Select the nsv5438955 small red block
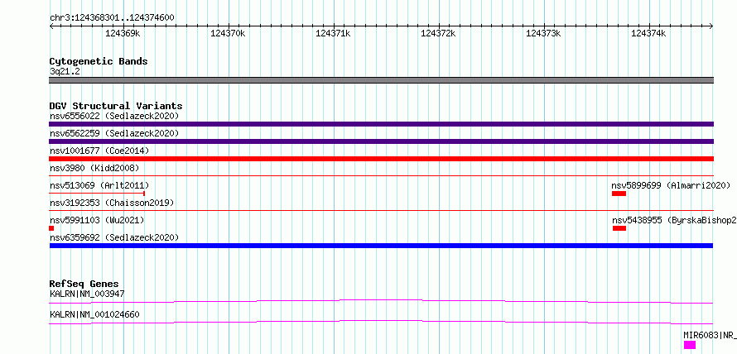The image size is (737, 354). pyautogui.click(x=619, y=228)
